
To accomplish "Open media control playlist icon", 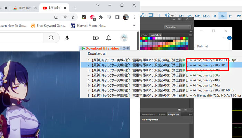I will coord(109,17).
